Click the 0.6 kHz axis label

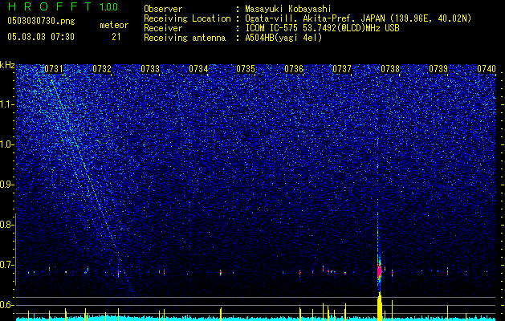(6, 305)
